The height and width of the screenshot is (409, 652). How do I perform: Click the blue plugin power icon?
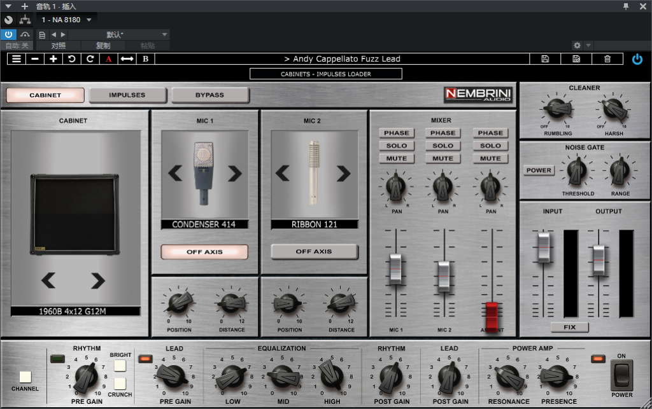click(x=637, y=59)
